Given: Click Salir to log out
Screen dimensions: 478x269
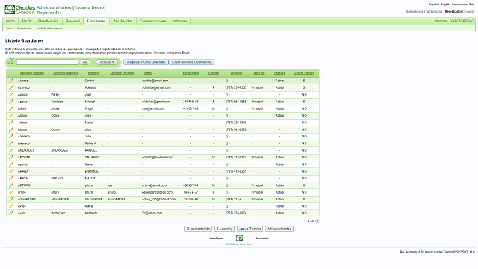Looking at the screenshot, I should coord(471,4).
